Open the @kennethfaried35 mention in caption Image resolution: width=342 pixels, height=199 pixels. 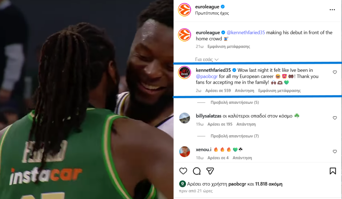pyautogui.click(x=246, y=32)
